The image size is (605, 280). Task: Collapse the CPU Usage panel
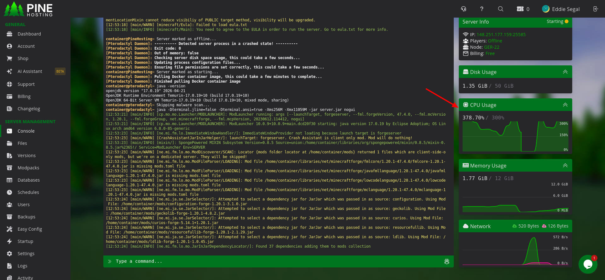click(565, 105)
